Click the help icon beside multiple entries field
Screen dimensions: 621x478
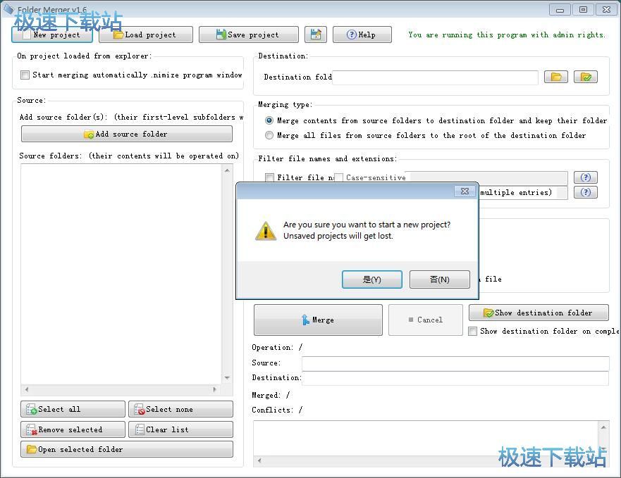[586, 192]
